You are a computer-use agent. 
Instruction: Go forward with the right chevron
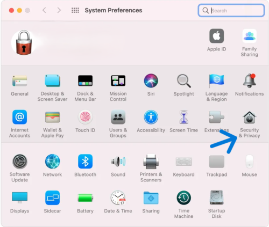click(x=59, y=10)
